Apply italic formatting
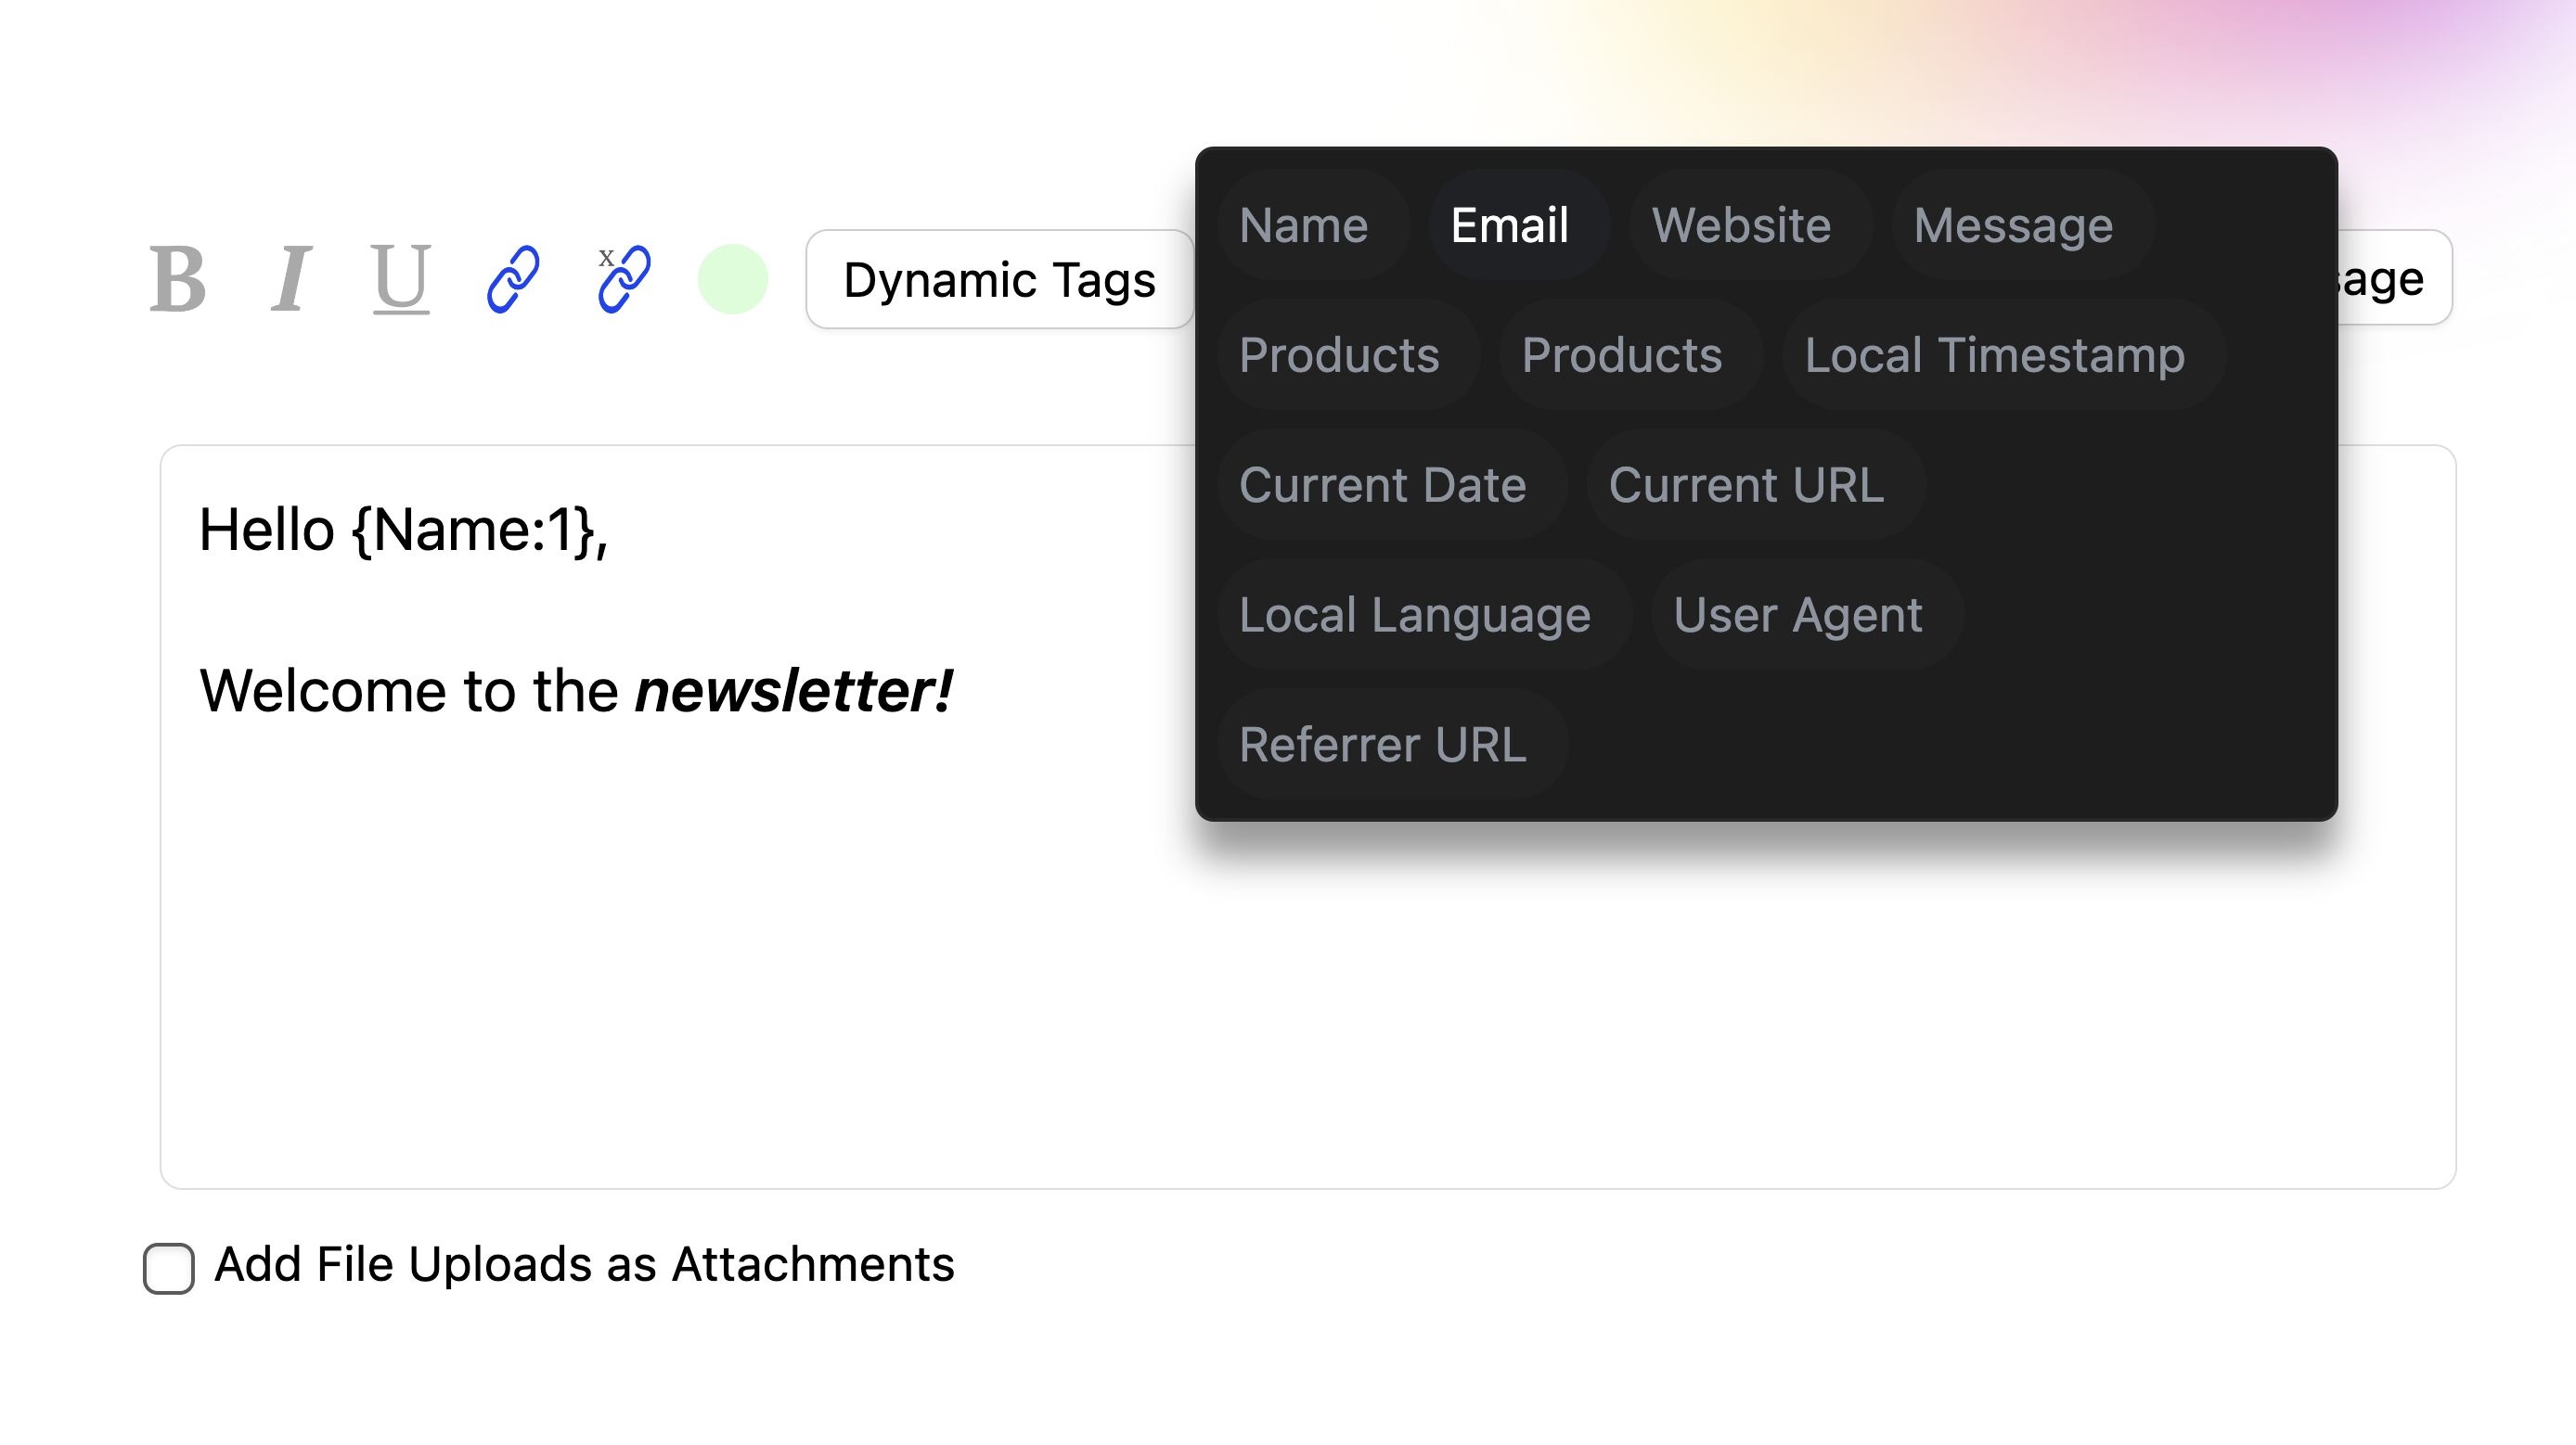The image size is (2576, 1445). (x=291, y=280)
